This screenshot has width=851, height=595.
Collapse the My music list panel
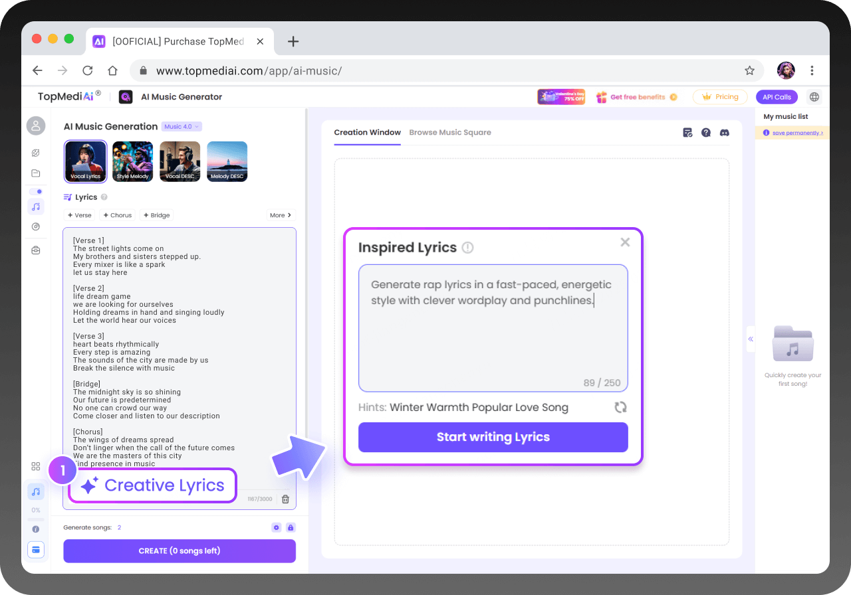pos(751,339)
